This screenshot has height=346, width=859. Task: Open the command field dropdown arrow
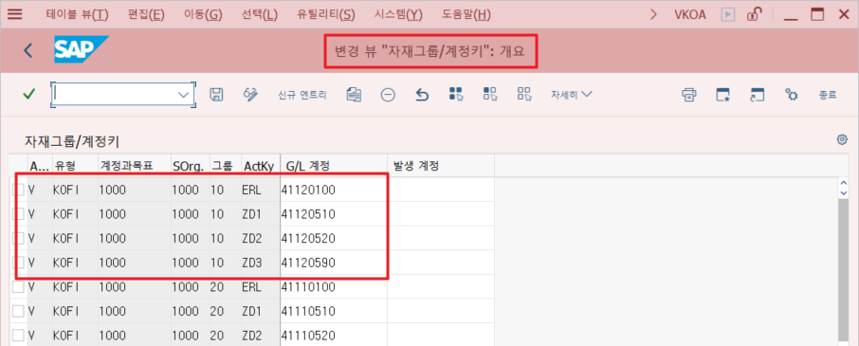click(x=183, y=95)
